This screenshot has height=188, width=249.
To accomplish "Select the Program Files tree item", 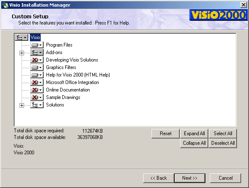I will click(59, 45).
